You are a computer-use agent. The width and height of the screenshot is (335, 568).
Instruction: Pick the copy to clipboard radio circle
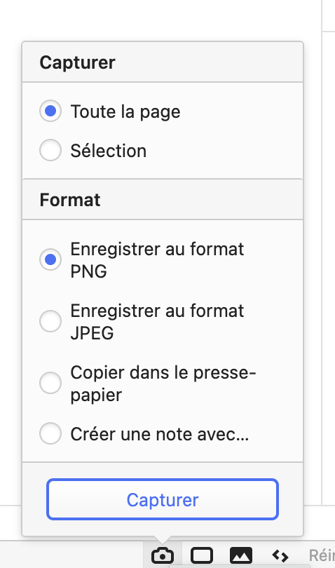tap(50, 383)
